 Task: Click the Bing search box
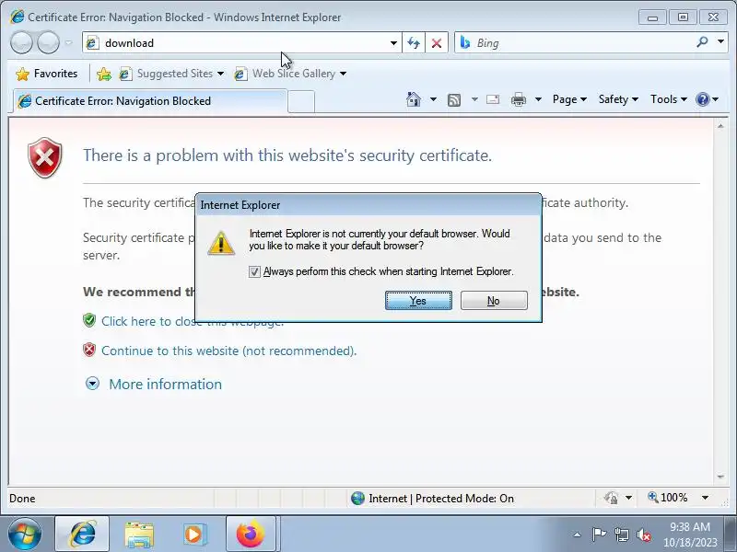(x=573, y=43)
